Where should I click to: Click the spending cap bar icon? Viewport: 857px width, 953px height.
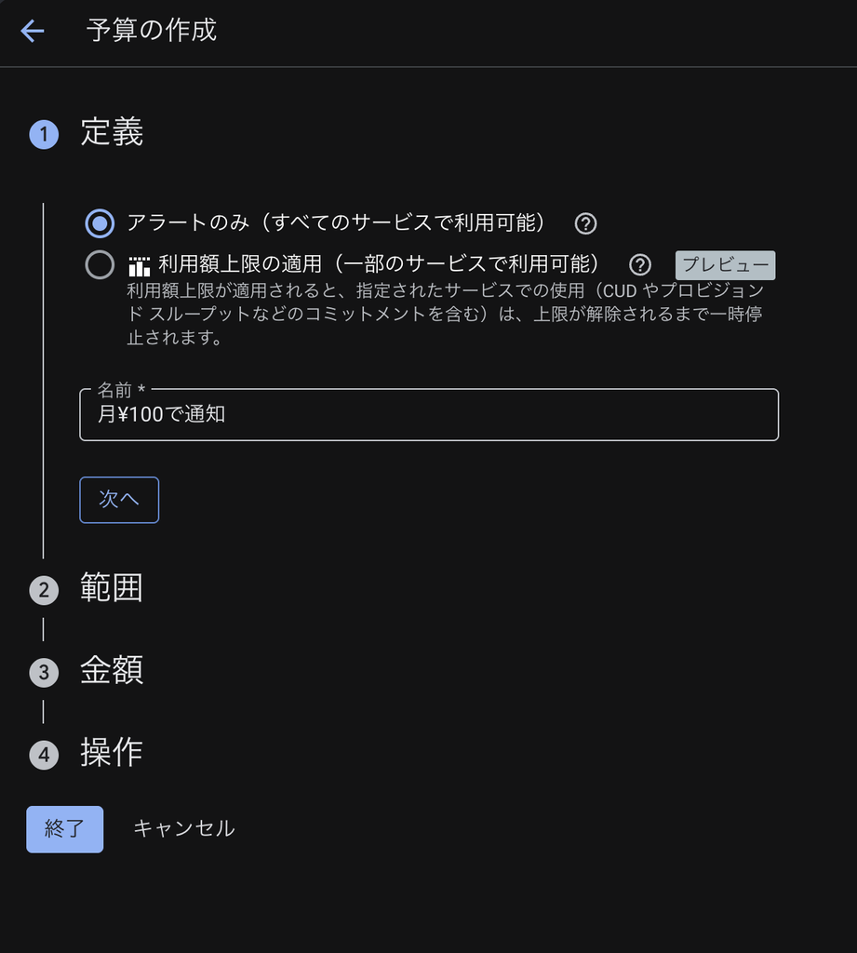click(x=140, y=265)
